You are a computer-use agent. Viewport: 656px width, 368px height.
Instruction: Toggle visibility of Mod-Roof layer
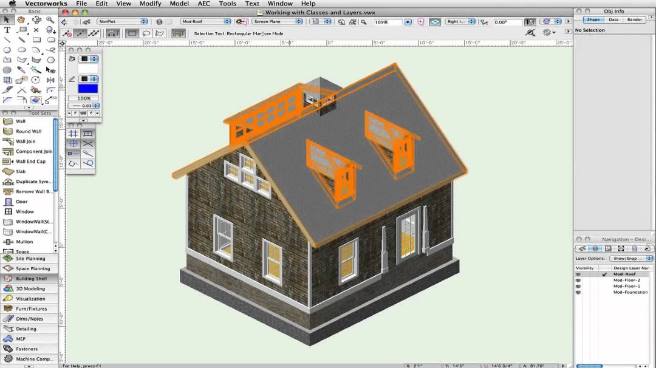(x=578, y=274)
